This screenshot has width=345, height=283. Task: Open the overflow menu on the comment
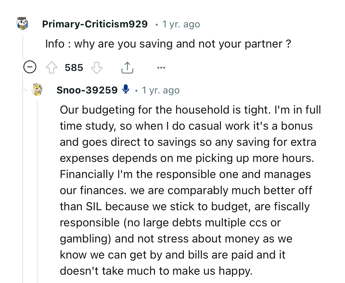click(161, 67)
